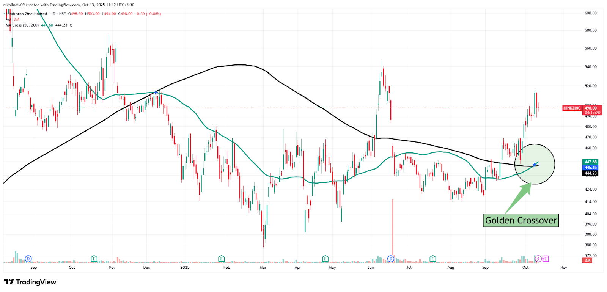Click the TradingView logo
The width and height of the screenshot is (607, 292).
click(30, 282)
